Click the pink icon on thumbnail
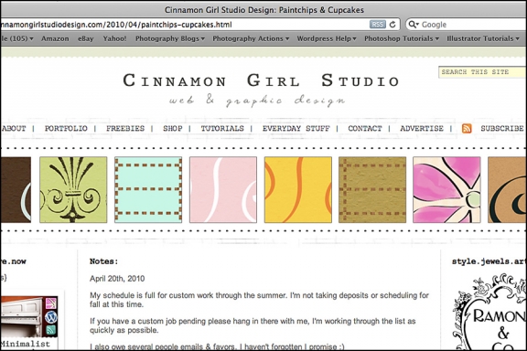 coord(51,303)
